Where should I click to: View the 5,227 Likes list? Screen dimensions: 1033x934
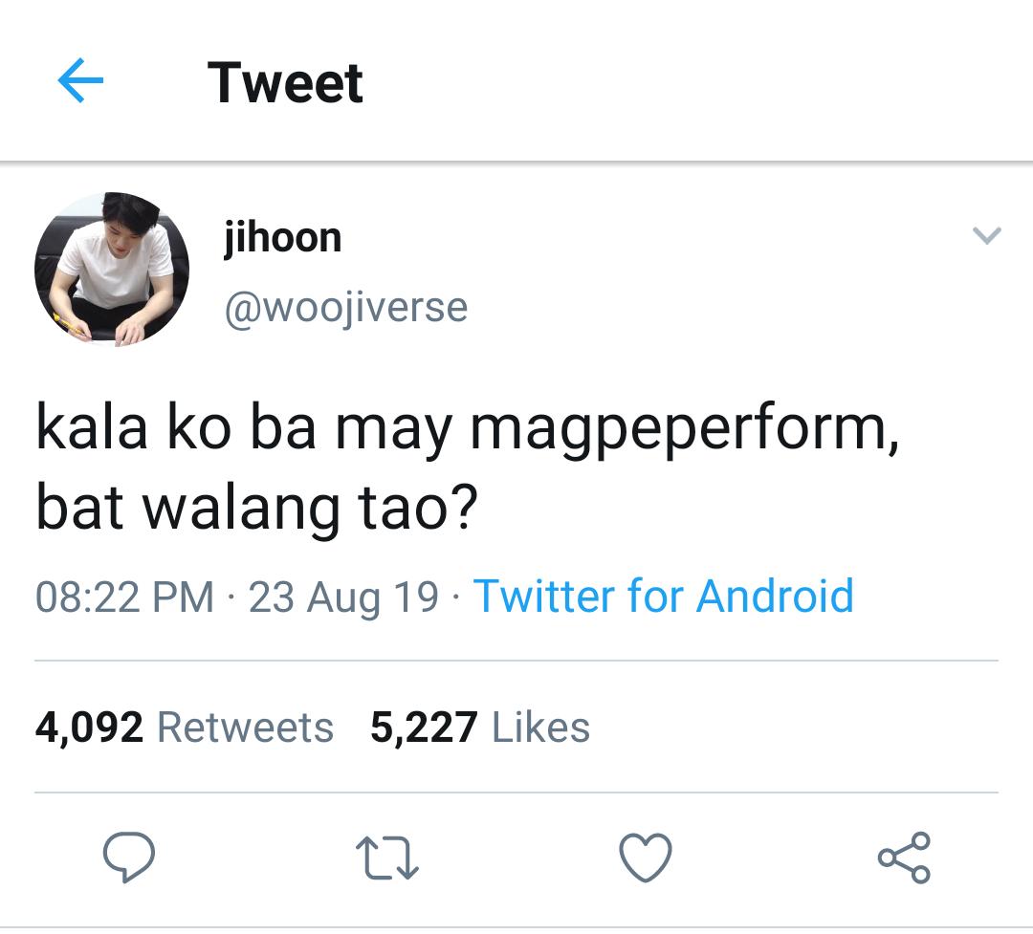tap(480, 728)
